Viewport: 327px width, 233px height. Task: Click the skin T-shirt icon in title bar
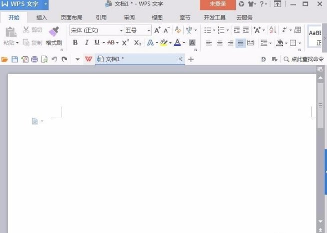[251, 4]
